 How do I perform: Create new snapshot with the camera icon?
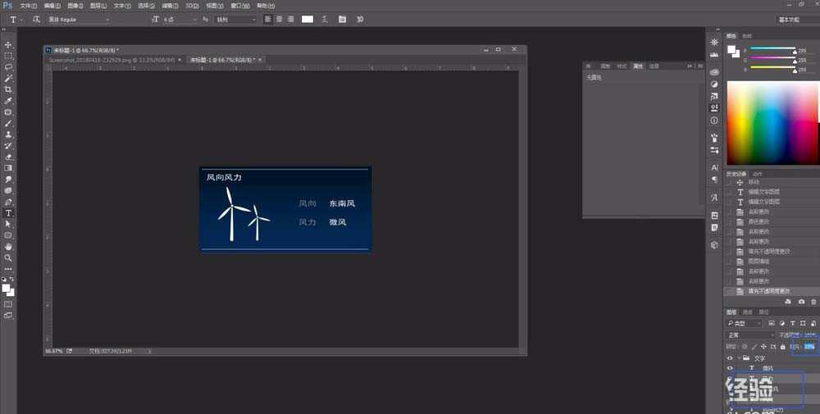pos(801,302)
